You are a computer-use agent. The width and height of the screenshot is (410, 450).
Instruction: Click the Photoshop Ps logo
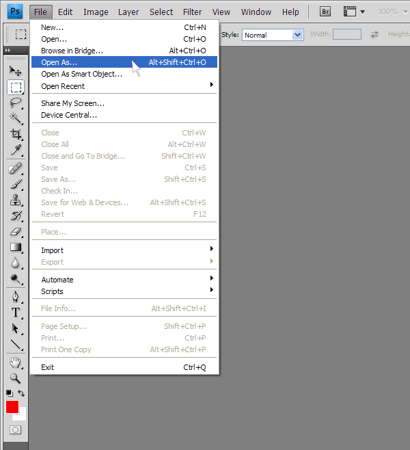pos(15,12)
